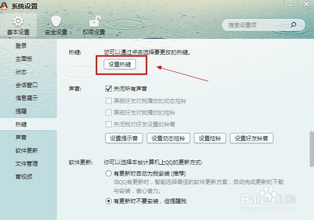This screenshot has width=314, height=220.
Task: Click the vertical scrollbar thumb
Action: (x=312, y=149)
